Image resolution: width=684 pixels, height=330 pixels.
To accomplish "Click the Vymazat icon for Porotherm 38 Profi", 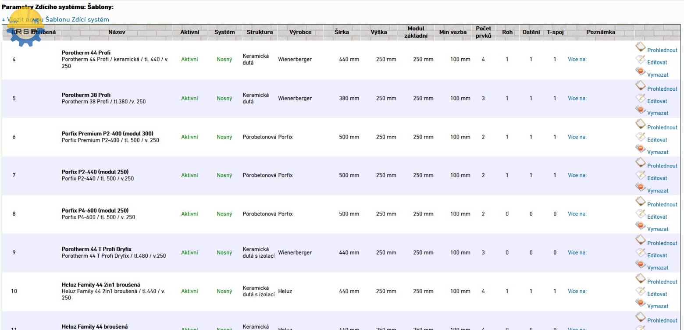I will click(640, 110).
